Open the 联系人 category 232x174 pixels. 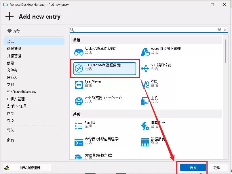pyautogui.click(x=34, y=77)
